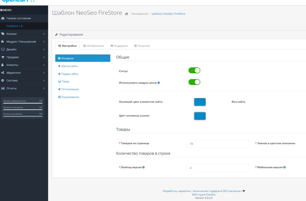Screen dimensions: 306x201
Task: Expand the Маркетинг menu chevron
Action: [44, 73]
